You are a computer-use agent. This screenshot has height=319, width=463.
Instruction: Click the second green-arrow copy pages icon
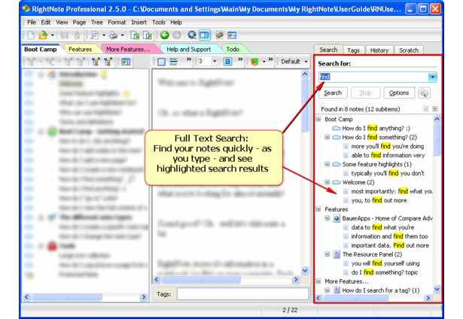pyautogui.click(x=148, y=35)
